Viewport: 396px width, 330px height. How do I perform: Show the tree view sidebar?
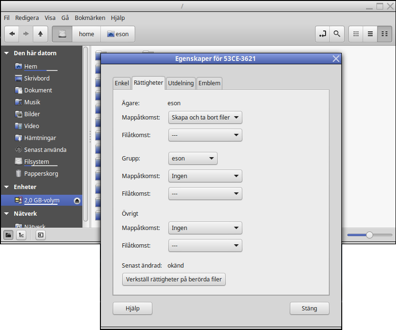click(x=21, y=235)
